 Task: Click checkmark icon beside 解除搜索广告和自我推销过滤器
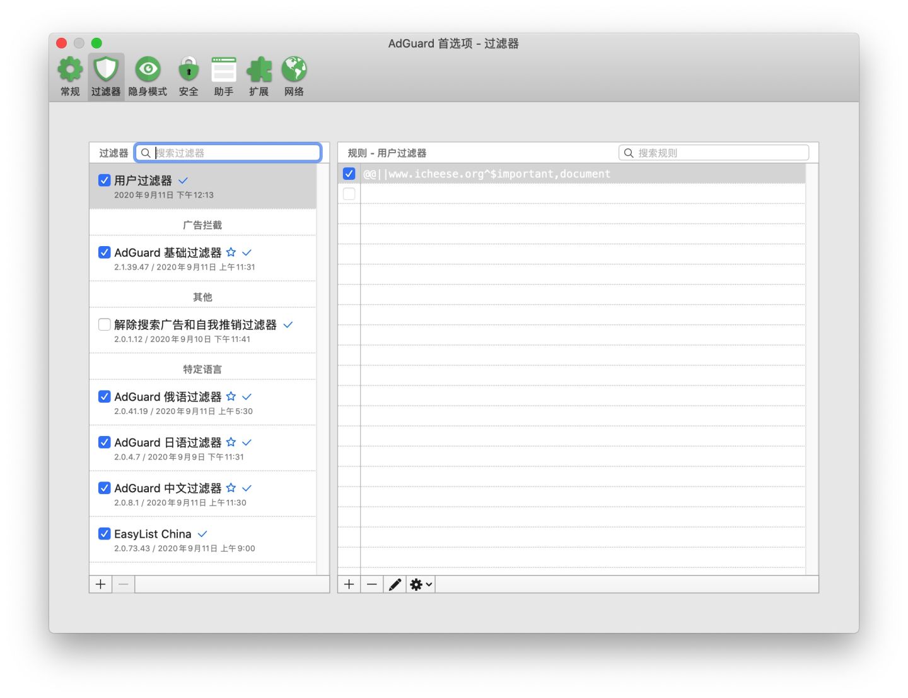[x=288, y=325]
